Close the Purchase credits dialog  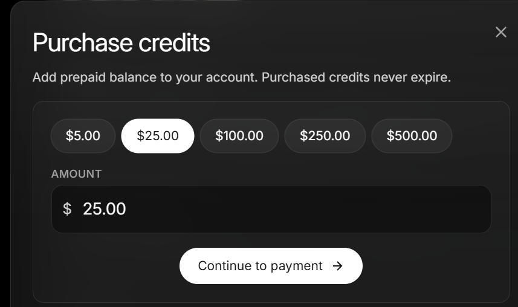[500, 32]
